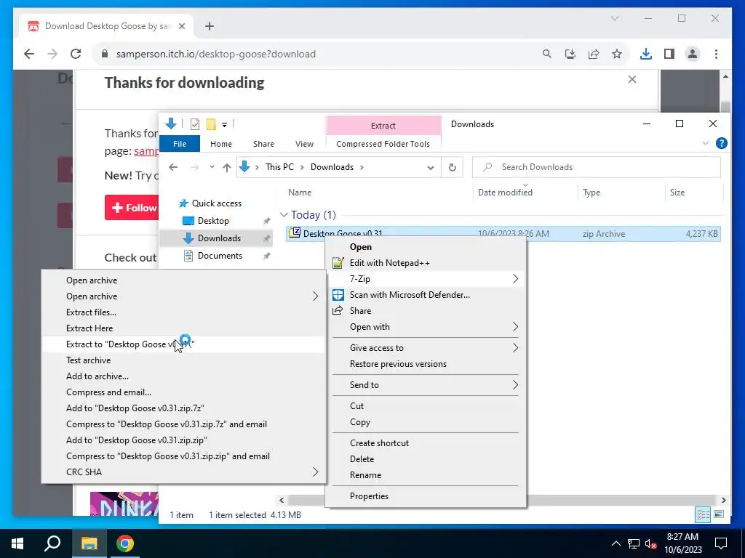Image resolution: width=745 pixels, height=558 pixels.
Task: Switch to the View ribbon tab
Action: click(x=304, y=144)
